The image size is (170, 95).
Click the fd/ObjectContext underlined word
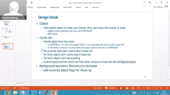[126, 62]
